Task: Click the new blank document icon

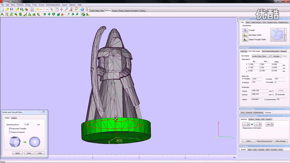Action: (3, 9)
